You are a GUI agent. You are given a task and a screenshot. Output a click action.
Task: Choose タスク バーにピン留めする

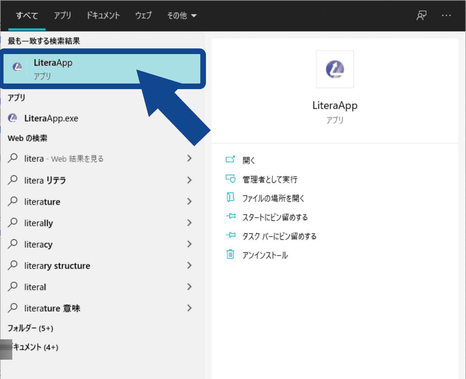coord(279,236)
